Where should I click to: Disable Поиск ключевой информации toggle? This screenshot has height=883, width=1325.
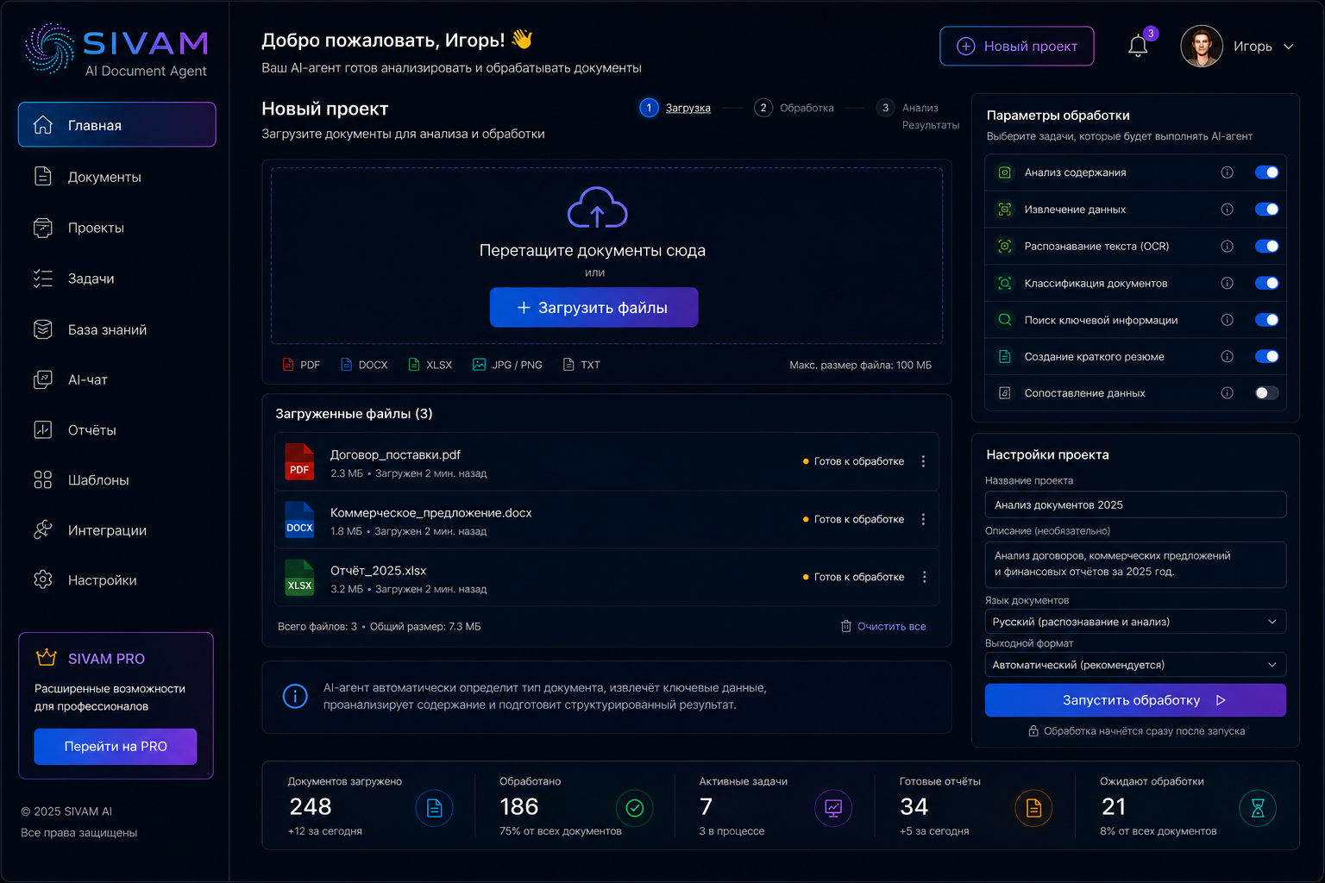click(1266, 320)
